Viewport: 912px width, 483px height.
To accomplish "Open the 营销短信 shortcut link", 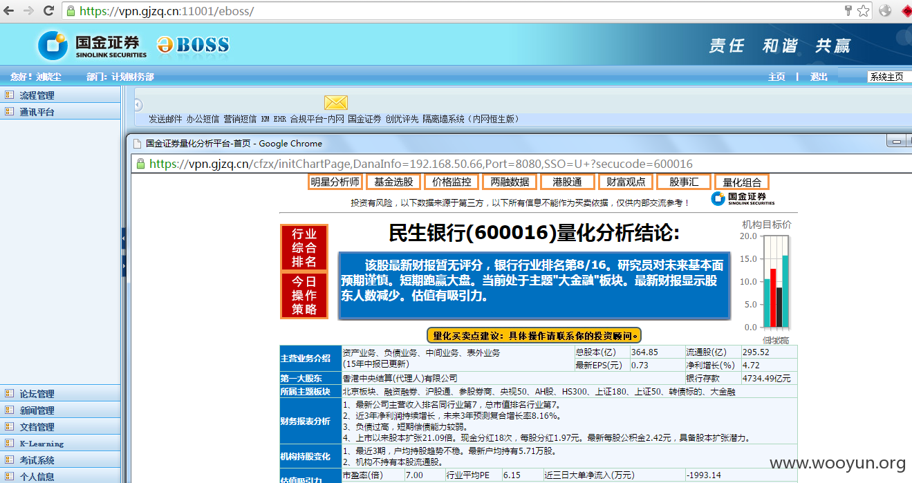I will (240, 119).
